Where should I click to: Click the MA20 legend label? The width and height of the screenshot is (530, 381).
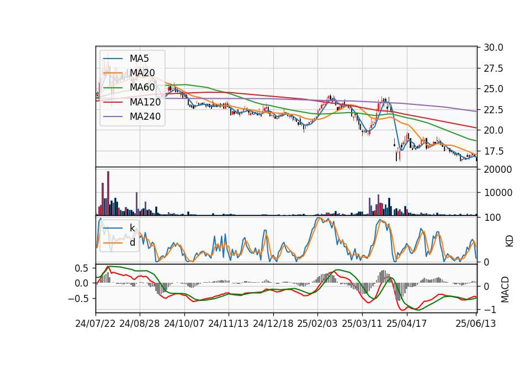[142, 73]
